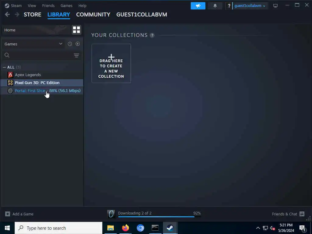Select Portal: First Slice downloading entry
The height and width of the screenshot is (234, 312).
[x=42, y=90]
